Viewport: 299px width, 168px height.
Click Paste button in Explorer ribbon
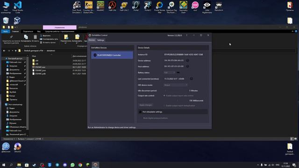[36, 38]
